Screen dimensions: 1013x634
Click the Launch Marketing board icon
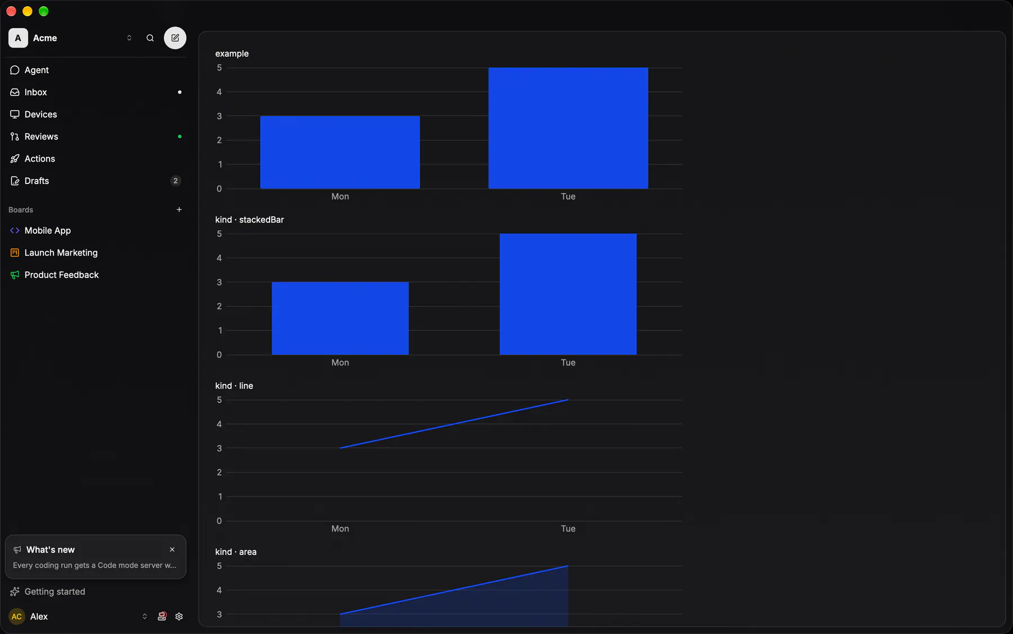point(15,253)
